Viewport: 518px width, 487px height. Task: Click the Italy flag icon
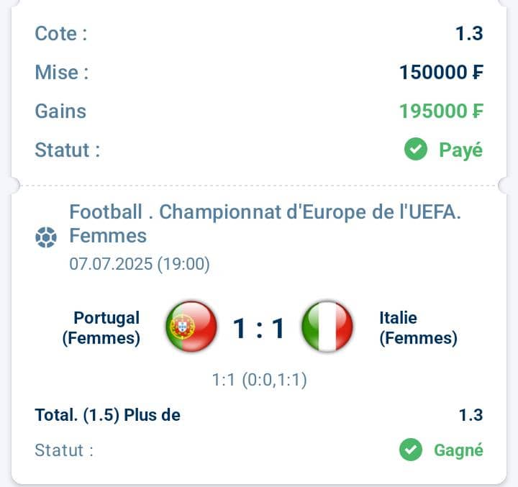pyautogui.click(x=327, y=327)
